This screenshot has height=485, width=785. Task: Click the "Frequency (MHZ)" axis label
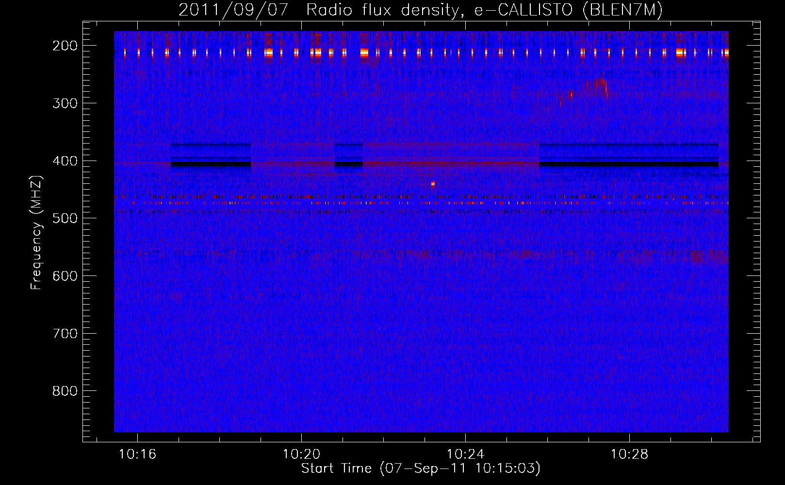pyautogui.click(x=36, y=233)
